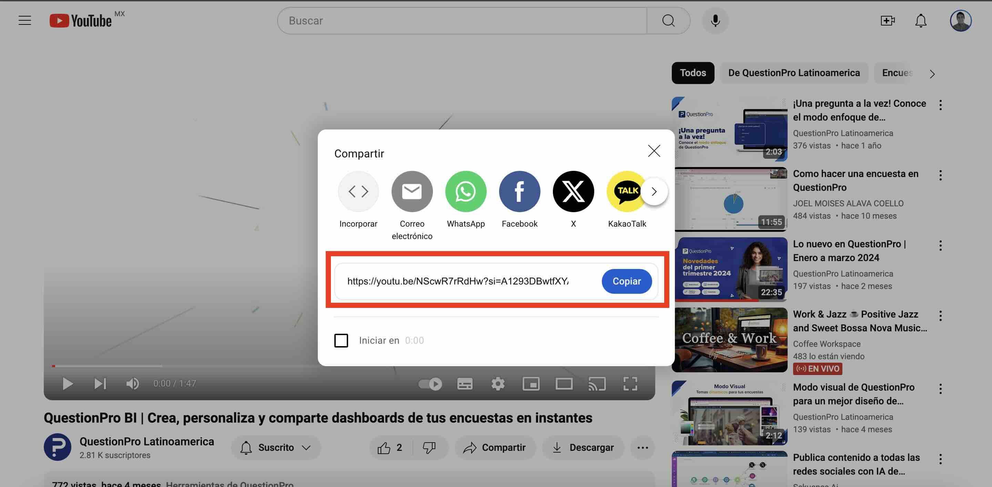This screenshot has width=992, height=487.
Task: Open the Create video icon
Action: click(888, 21)
